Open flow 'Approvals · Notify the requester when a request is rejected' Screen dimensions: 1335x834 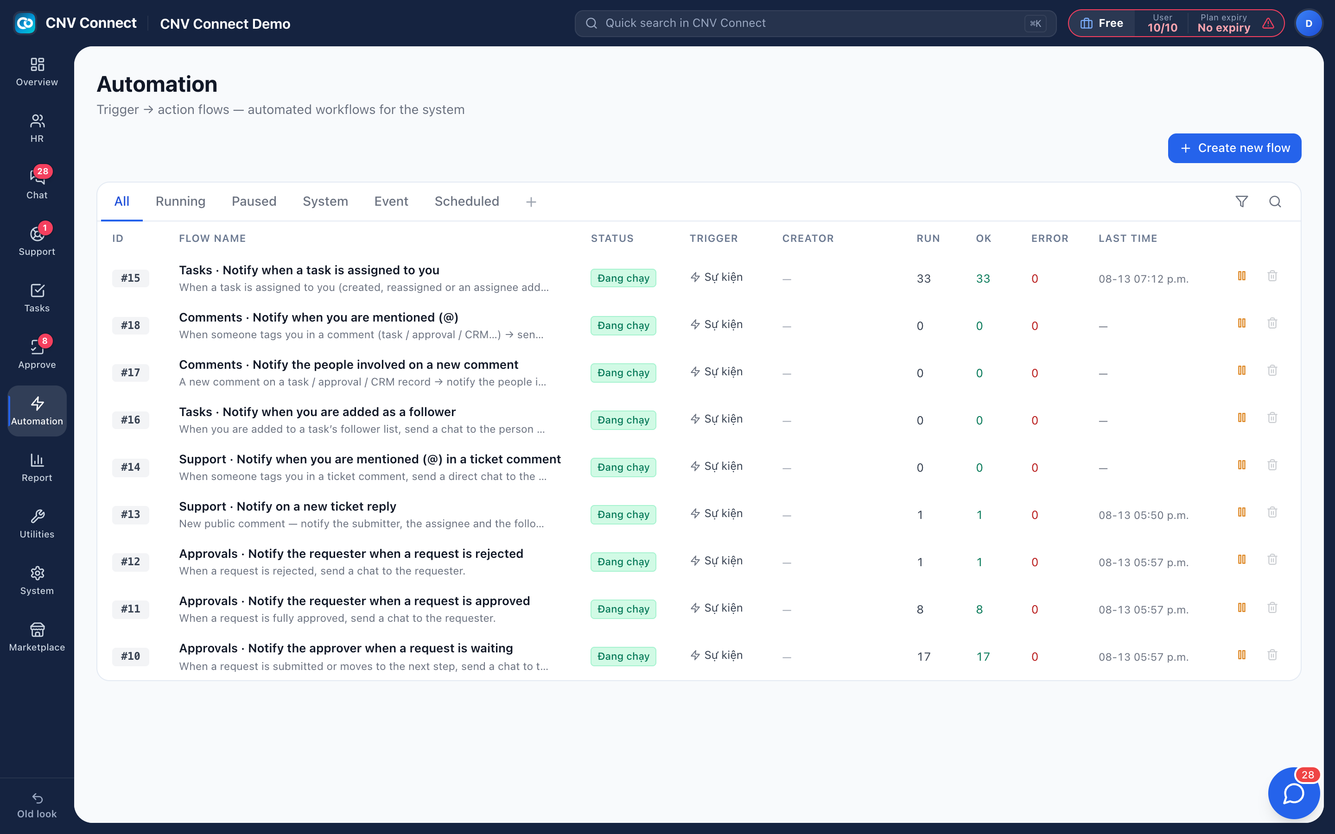point(351,554)
